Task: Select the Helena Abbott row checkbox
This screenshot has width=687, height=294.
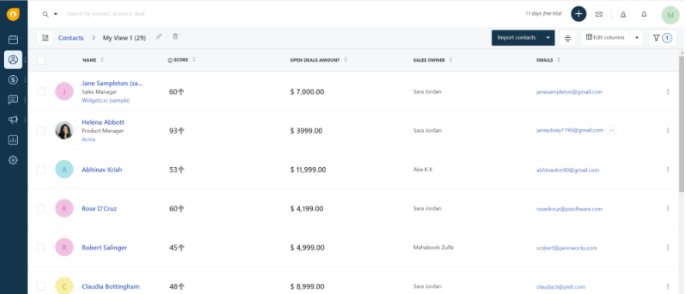Action: 41,131
